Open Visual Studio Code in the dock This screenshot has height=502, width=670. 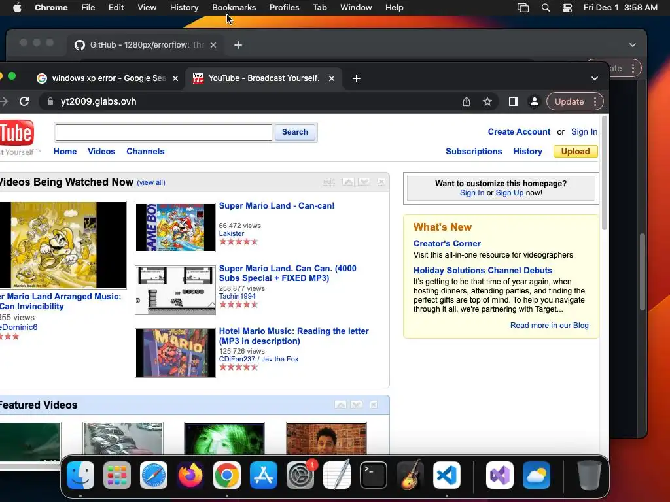pyautogui.click(x=446, y=475)
